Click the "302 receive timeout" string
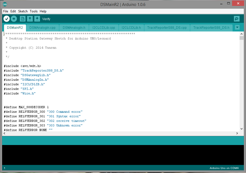The width and height of the screenshot is (246, 173). pyautogui.click(x=67, y=121)
